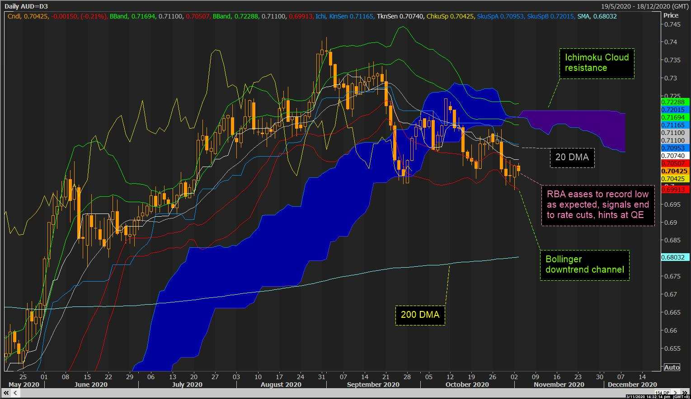Image resolution: width=691 pixels, height=399 pixels.
Task: Click the 0.745 price axis label
Action: tap(672, 24)
